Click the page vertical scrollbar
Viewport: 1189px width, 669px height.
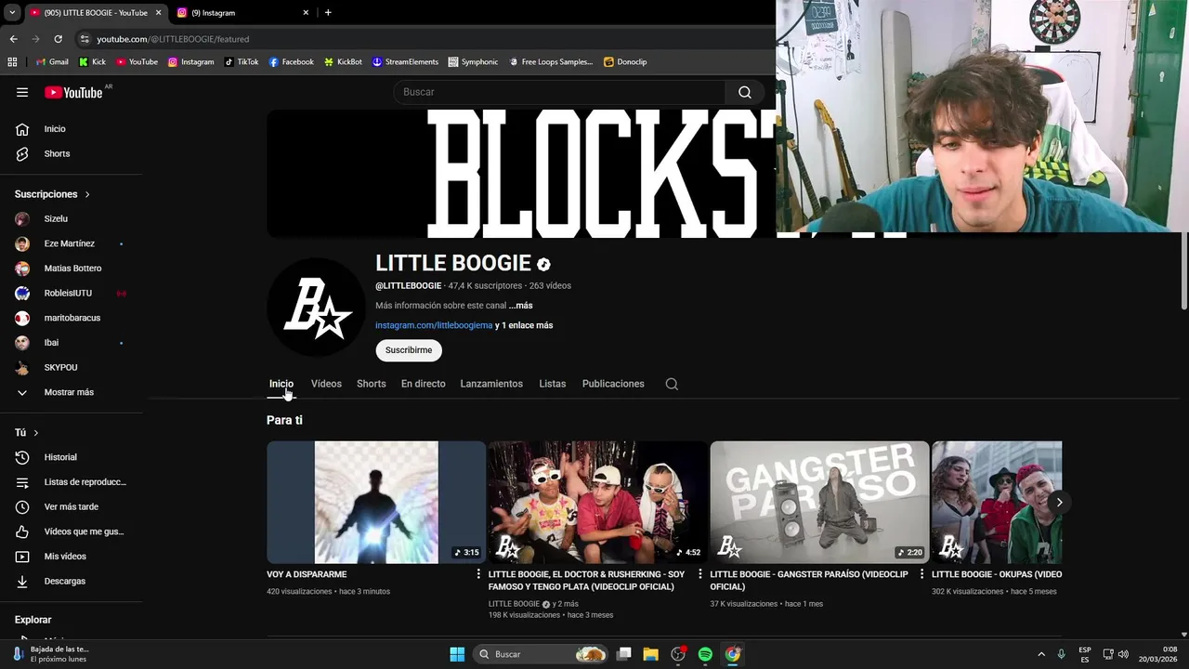click(x=1183, y=272)
